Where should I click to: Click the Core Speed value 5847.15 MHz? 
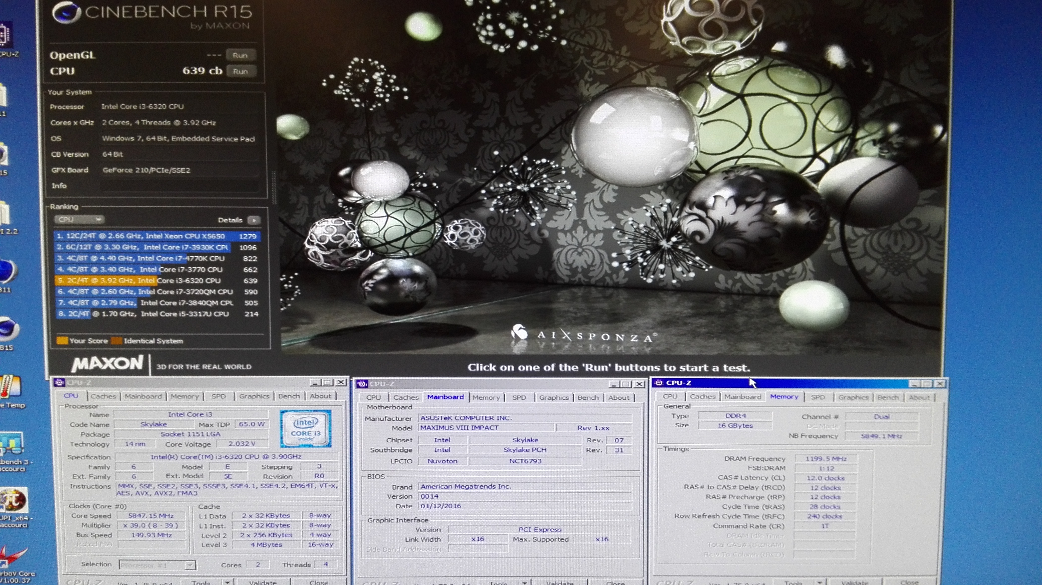click(151, 516)
